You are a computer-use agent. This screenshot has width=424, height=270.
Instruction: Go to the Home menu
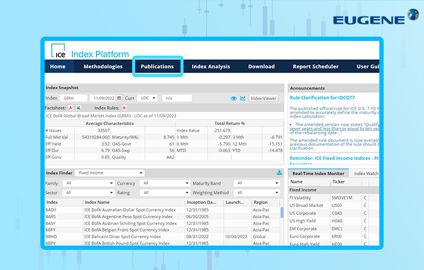[58, 67]
